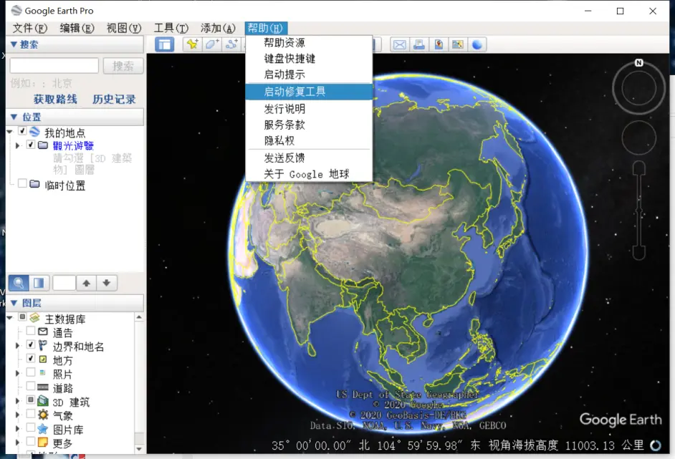Click the flag icon of 边界和地名

click(x=42, y=345)
